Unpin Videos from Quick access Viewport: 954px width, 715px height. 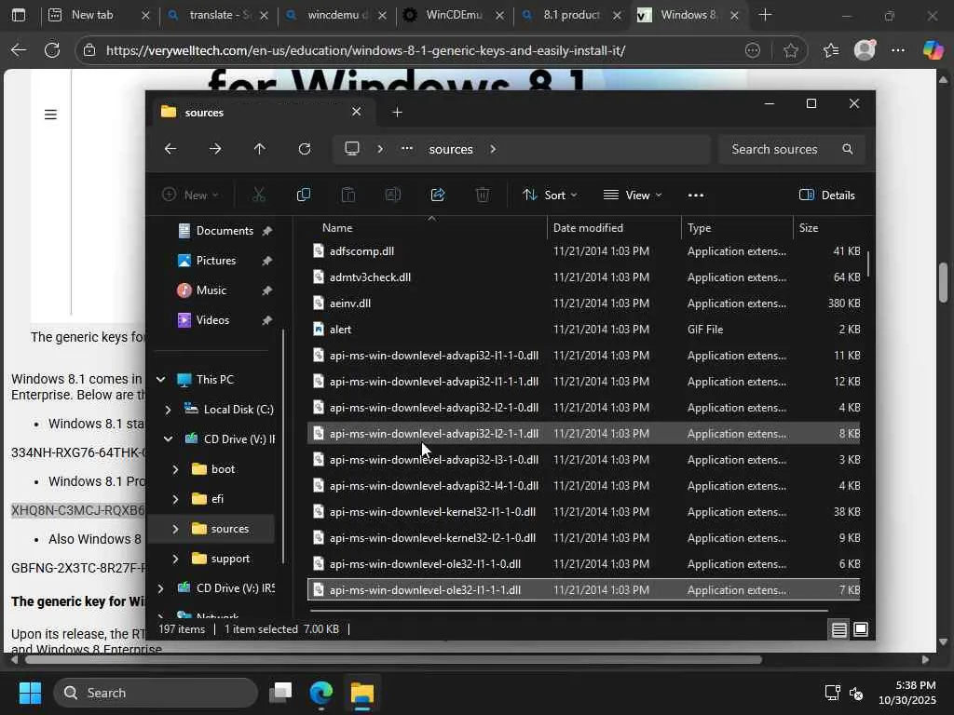coord(266,320)
